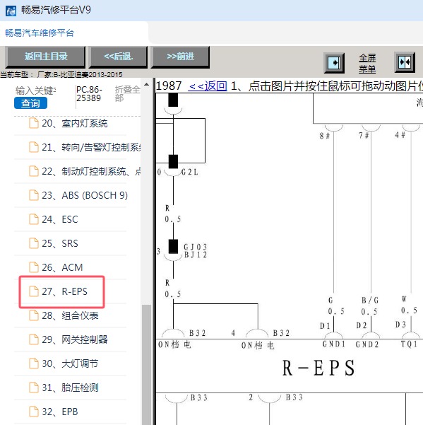Open item 22、制动灯控制系统

point(91,172)
